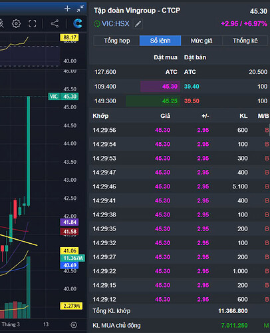Open chart settings gear icon
This screenshot has width=270, height=333.
click(16, 23)
